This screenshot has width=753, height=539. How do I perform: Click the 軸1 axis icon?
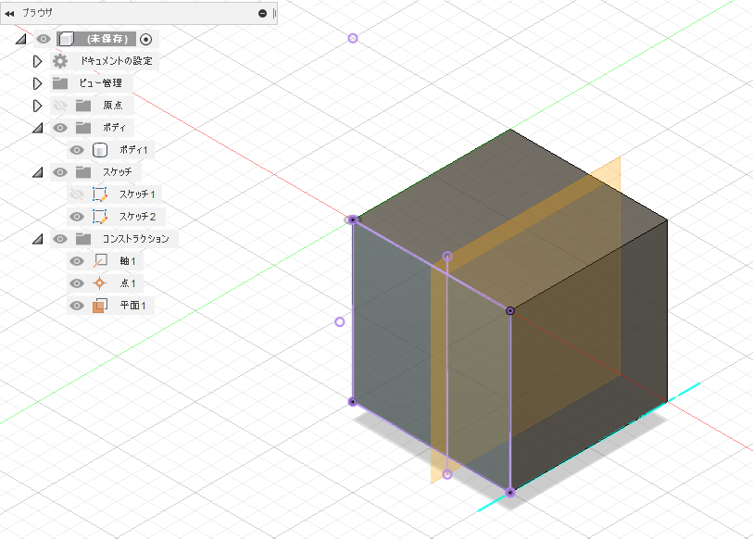(x=100, y=261)
